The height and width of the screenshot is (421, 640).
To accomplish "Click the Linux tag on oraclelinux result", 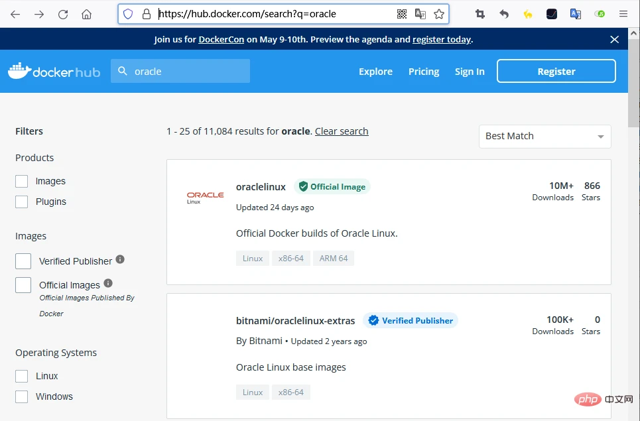I will coord(253,258).
